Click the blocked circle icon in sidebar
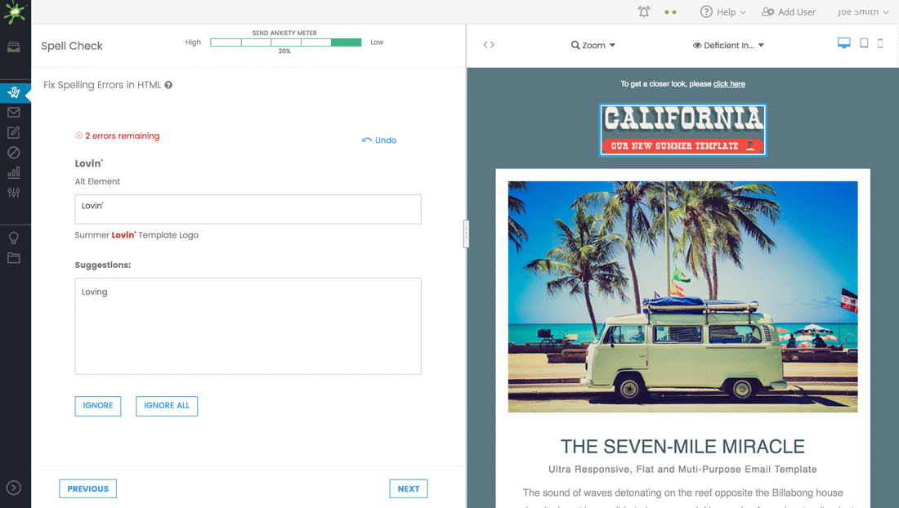The height and width of the screenshot is (508, 899). click(x=14, y=153)
